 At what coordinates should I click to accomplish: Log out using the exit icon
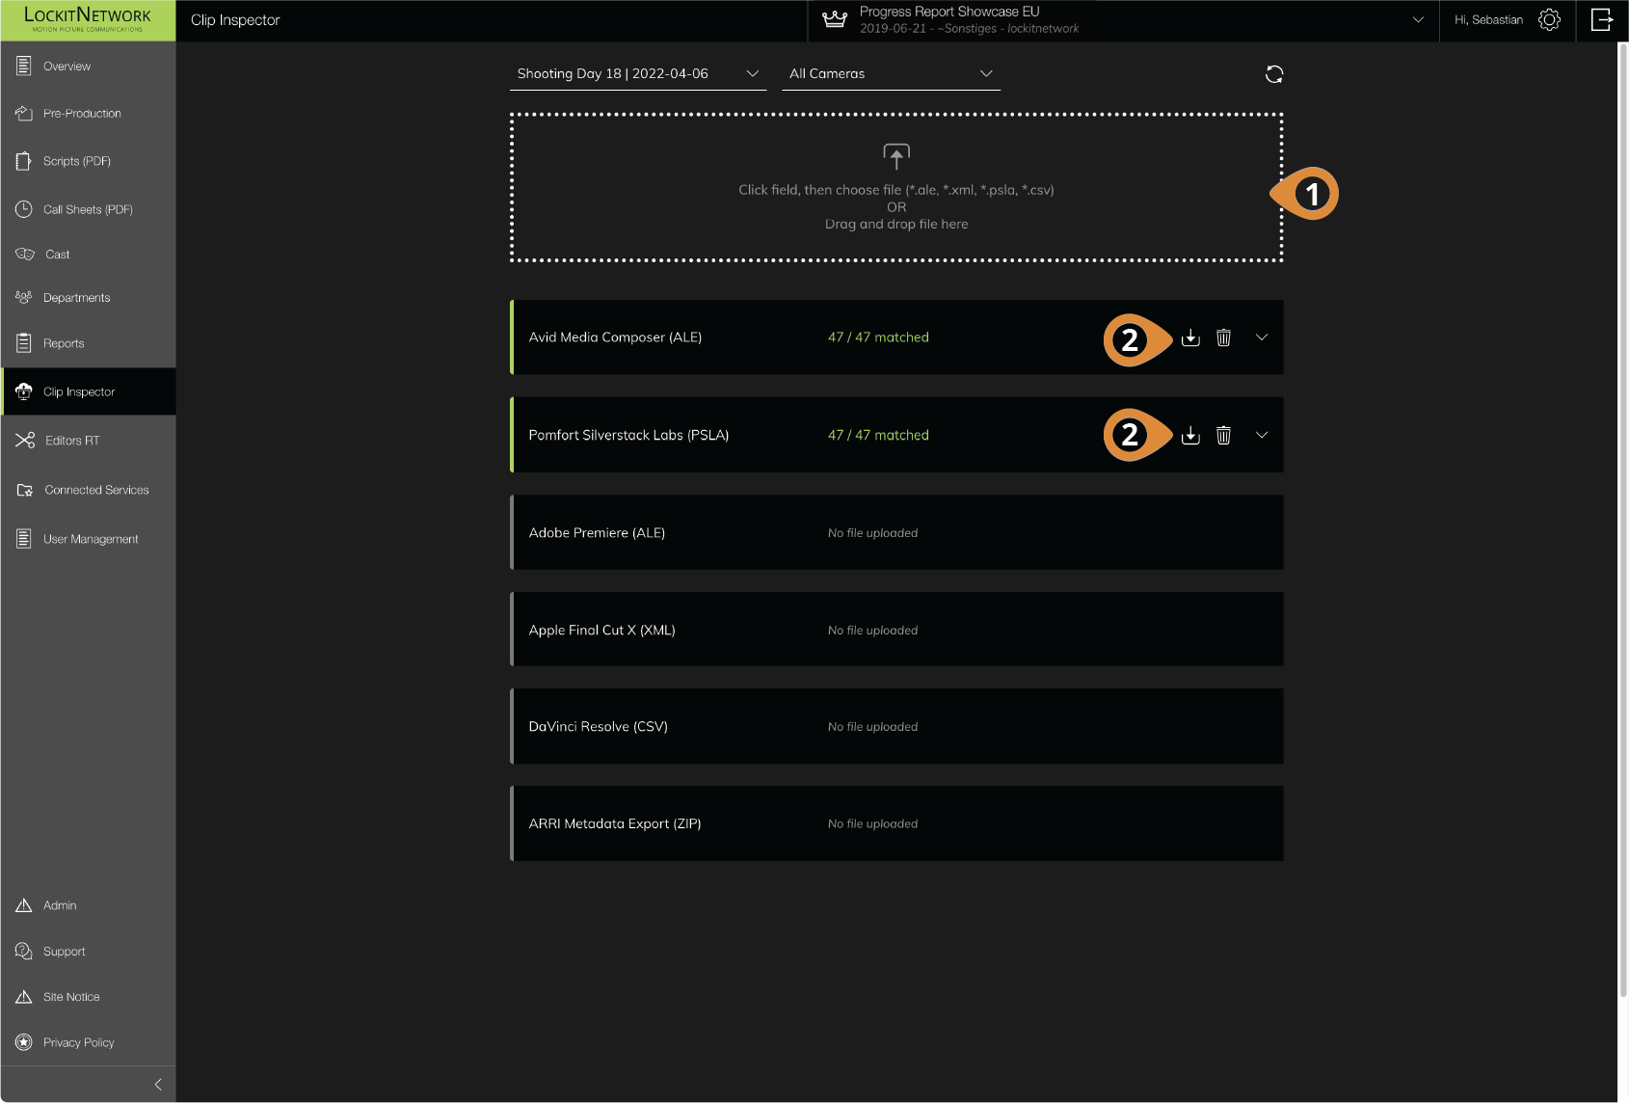click(1602, 20)
